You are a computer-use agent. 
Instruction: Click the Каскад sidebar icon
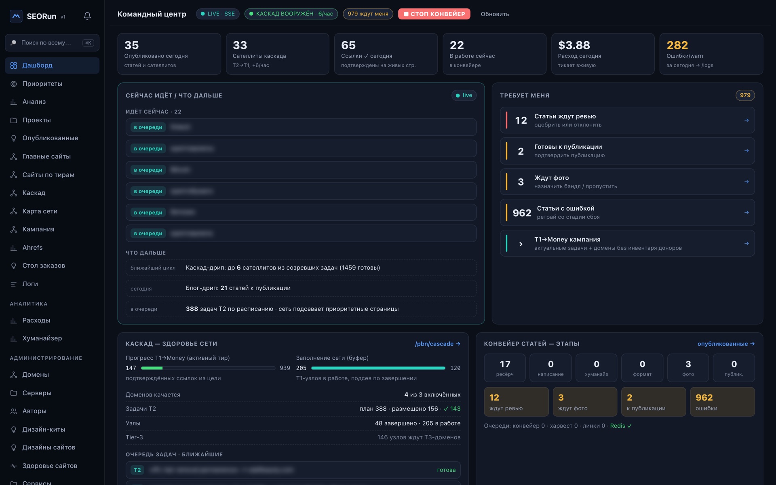[14, 193]
